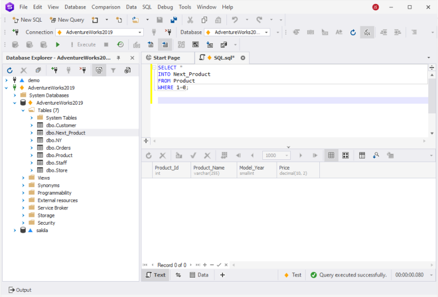The height and width of the screenshot is (297, 438).
Task: Close the SQL.sql* tab
Action: click(243, 58)
